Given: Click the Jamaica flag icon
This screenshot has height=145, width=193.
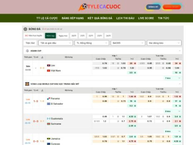Looking at the screenshot, I should pos(49,139).
